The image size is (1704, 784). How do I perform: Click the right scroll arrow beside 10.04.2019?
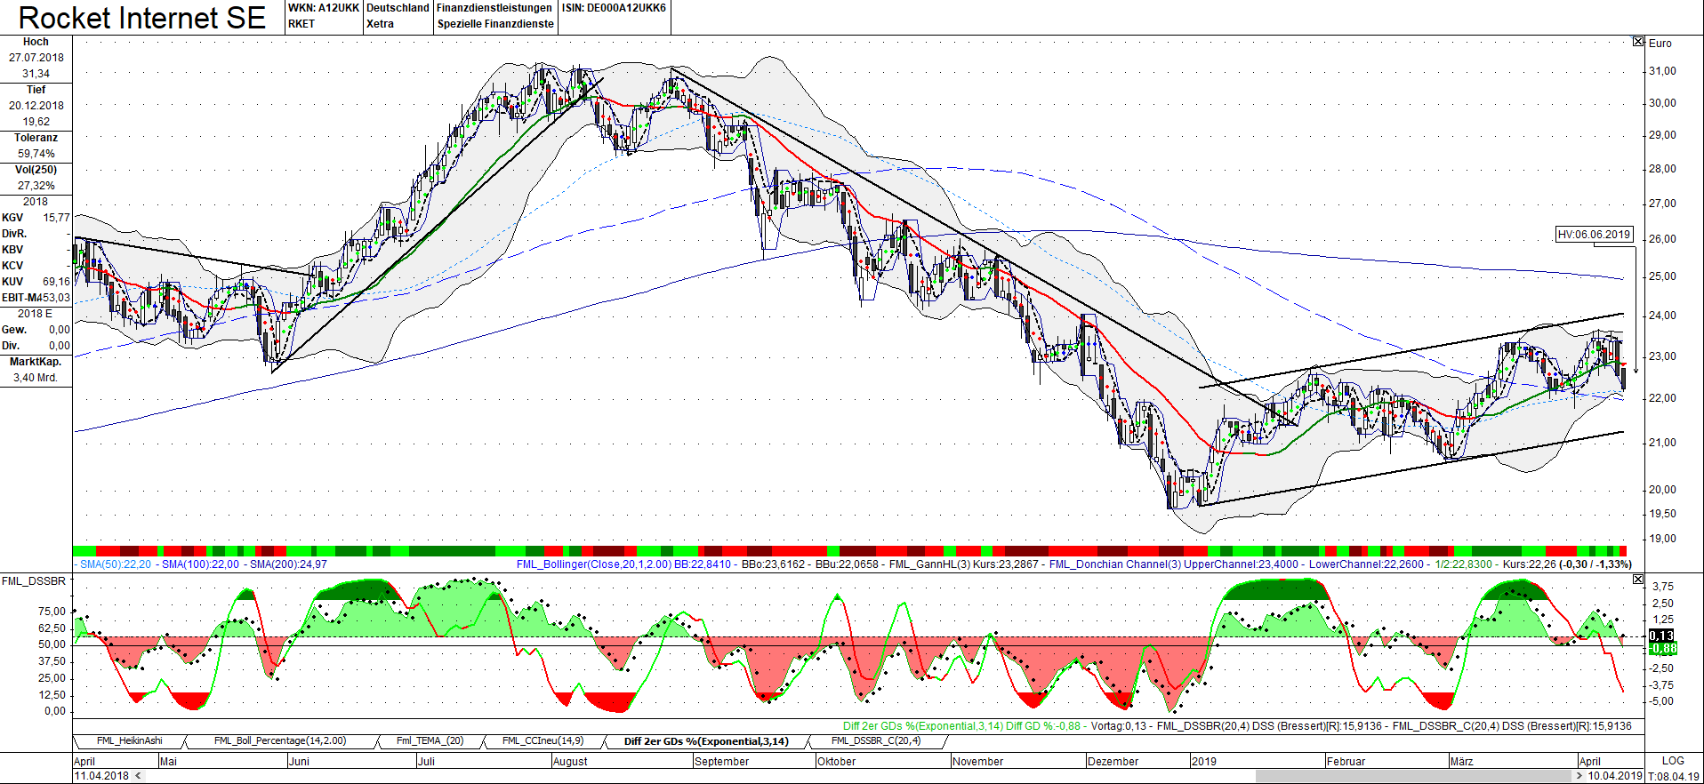click(1579, 776)
